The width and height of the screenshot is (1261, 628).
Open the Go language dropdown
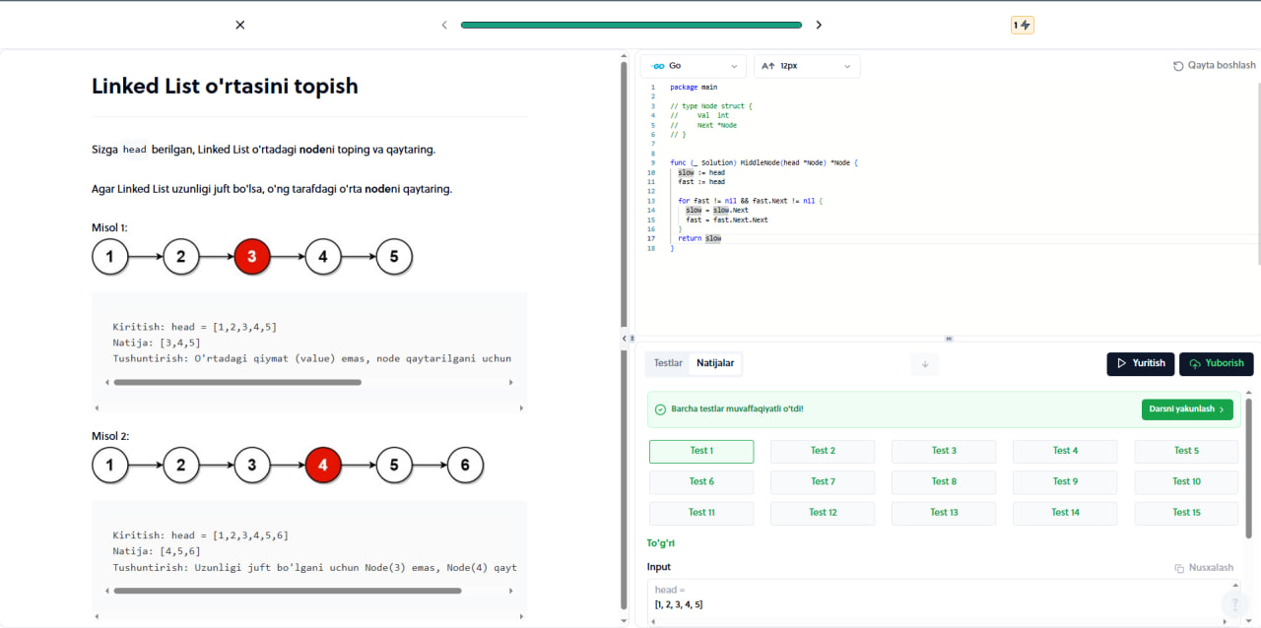694,66
